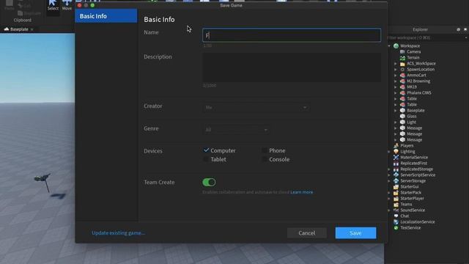
Task: Focus the Name text field
Action: coord(292,35)
